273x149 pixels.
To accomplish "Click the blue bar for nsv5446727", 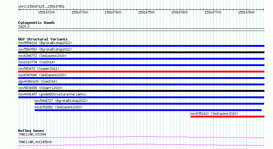I will tap(149, 104).
